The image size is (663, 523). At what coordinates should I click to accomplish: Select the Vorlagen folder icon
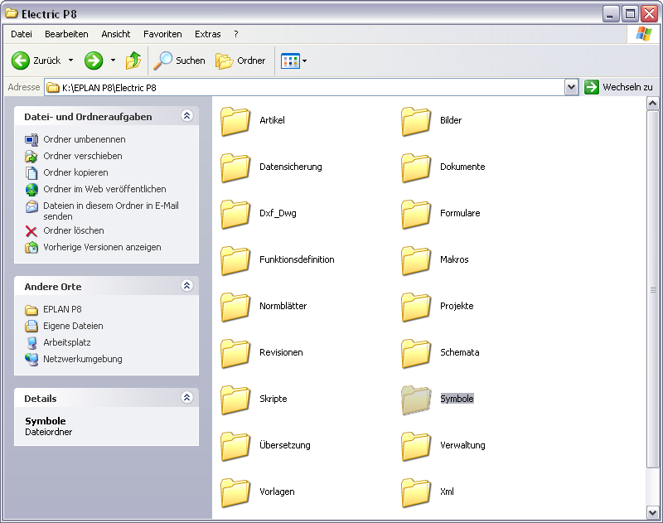click(x=235, y=493)
